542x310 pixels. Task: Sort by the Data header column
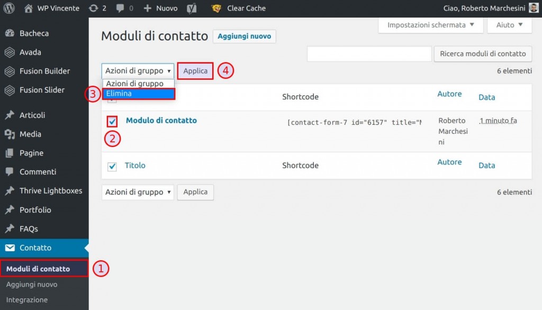click(487, 97)
